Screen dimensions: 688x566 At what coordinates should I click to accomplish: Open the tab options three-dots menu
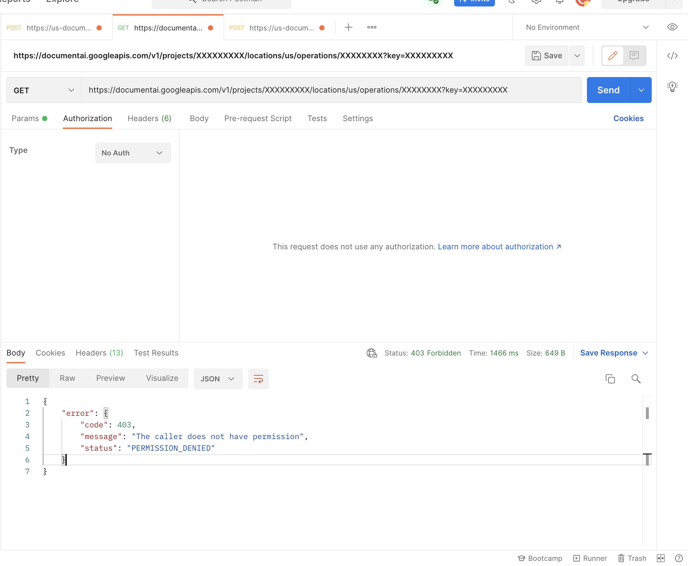[x=372, y=28]
